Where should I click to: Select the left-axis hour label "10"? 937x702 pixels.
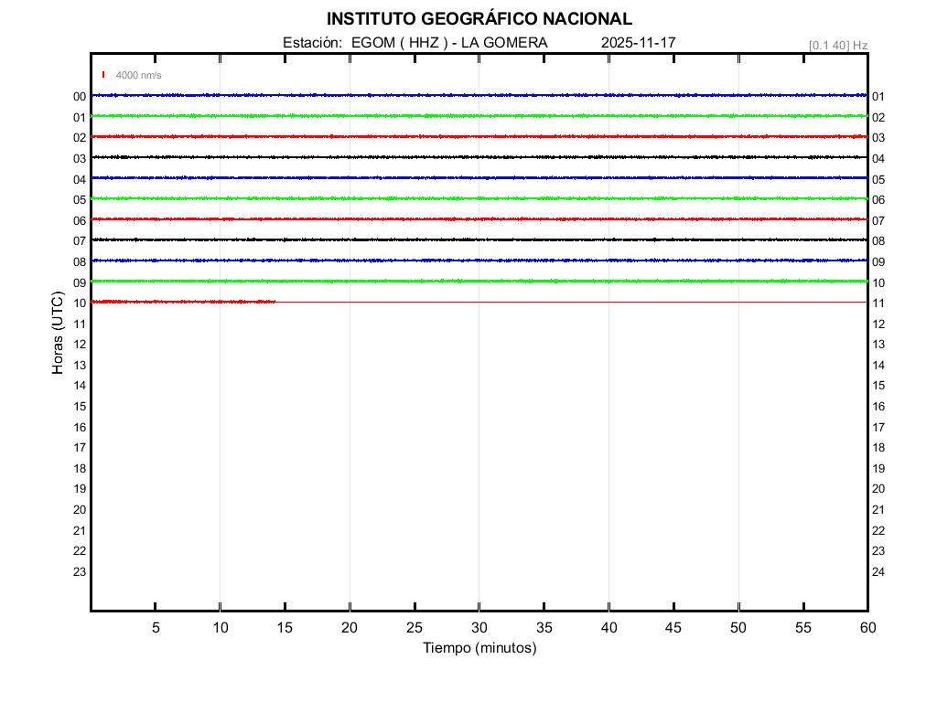[80, 303]
